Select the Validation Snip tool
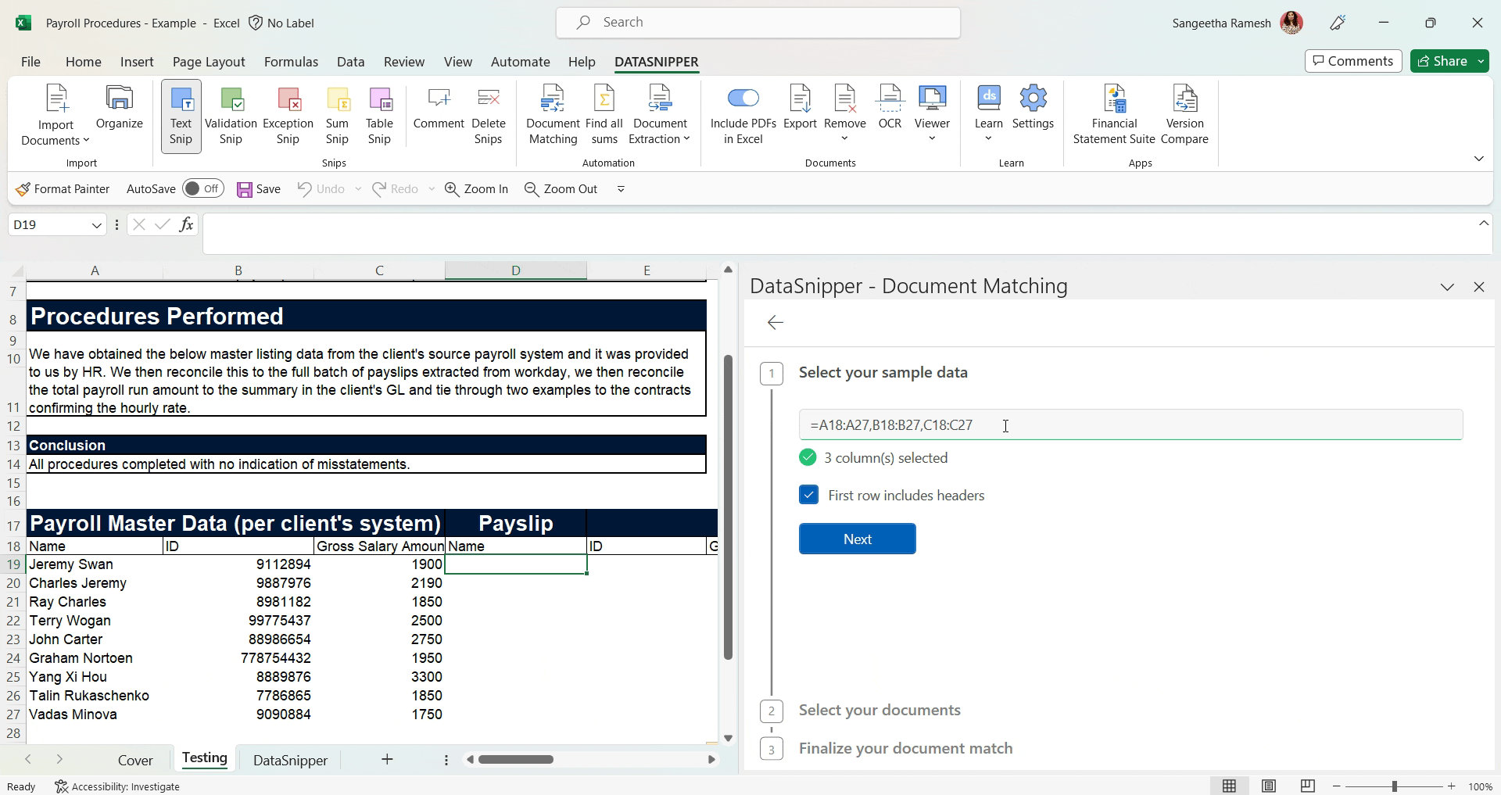1501x795 pixels. 231,116
